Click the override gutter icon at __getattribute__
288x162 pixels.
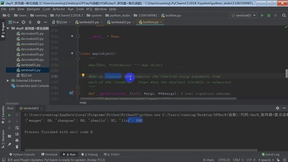click(71, 93)
